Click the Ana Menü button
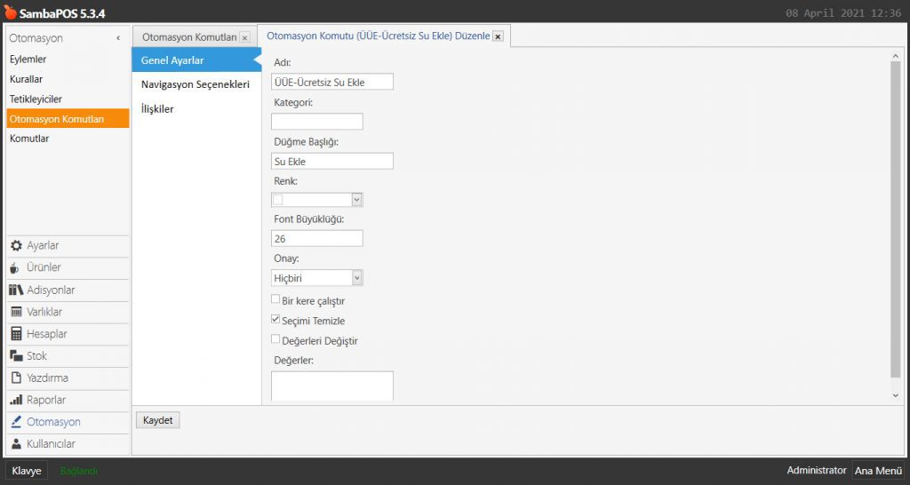 click(x=877, y=471)
